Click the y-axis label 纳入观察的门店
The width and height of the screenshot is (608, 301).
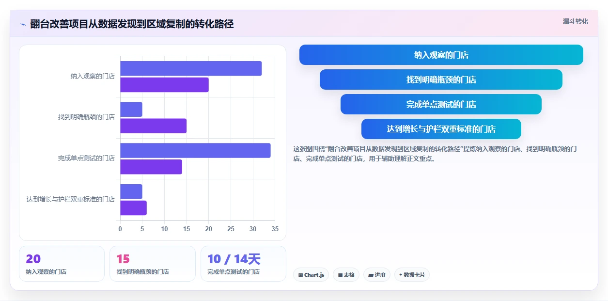(x=93, y=76)
